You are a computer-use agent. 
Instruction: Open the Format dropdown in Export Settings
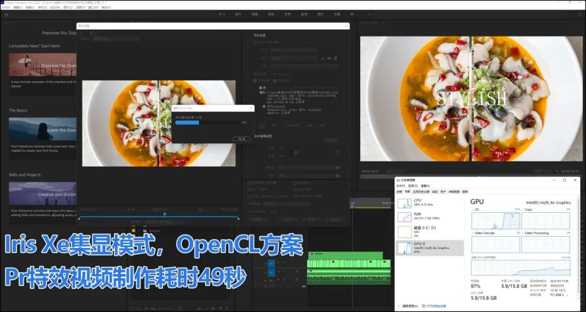tap(294, 50)
